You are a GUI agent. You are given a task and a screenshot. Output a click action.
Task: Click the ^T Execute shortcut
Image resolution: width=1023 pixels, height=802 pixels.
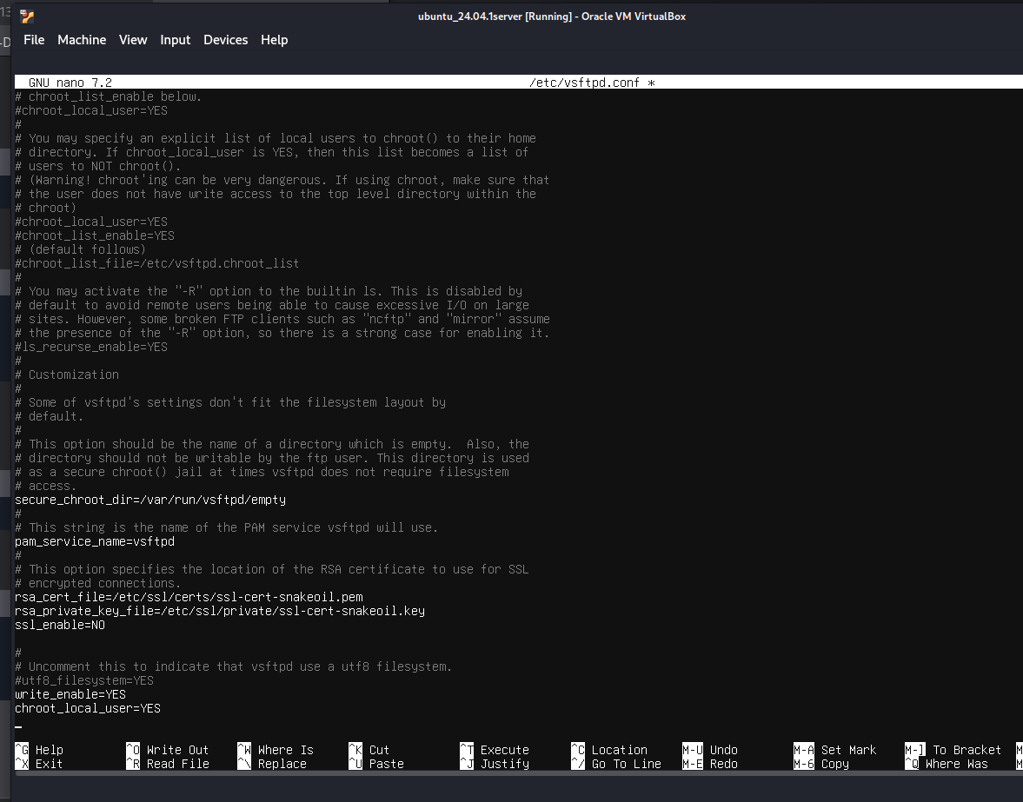tap(495, 750)
